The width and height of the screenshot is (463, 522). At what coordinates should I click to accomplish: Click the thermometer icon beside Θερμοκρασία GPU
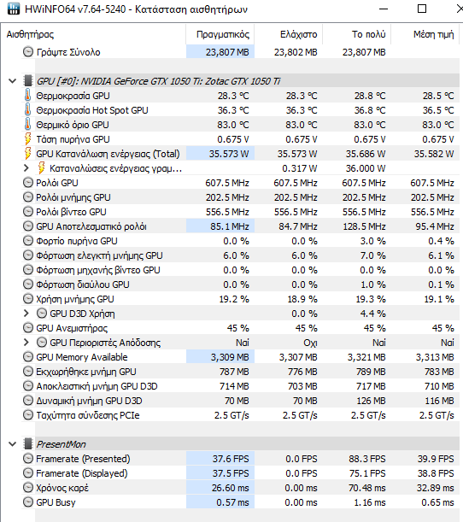(28, 96)
